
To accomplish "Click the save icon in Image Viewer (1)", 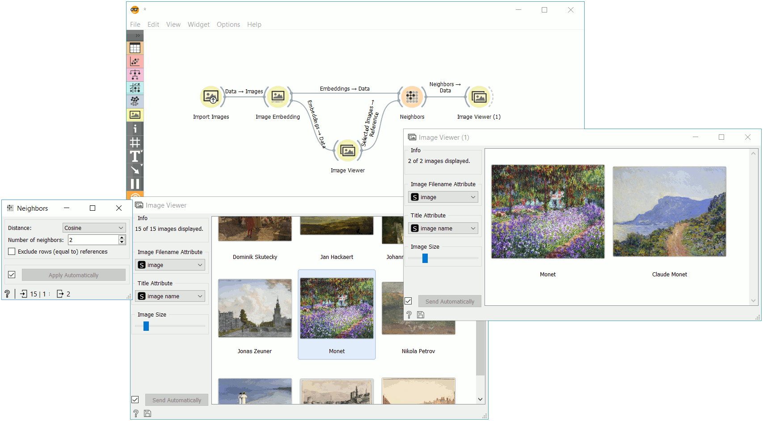I will pos(421,315).
